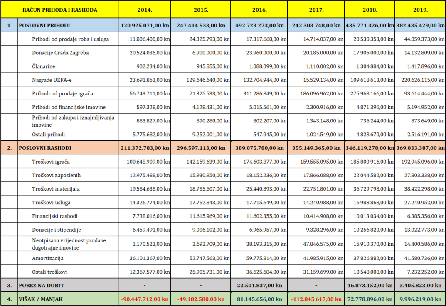446x306 pixels.
Task: Select the POSLOVNI RASHODI row label
Action: [x=45, y=148]
